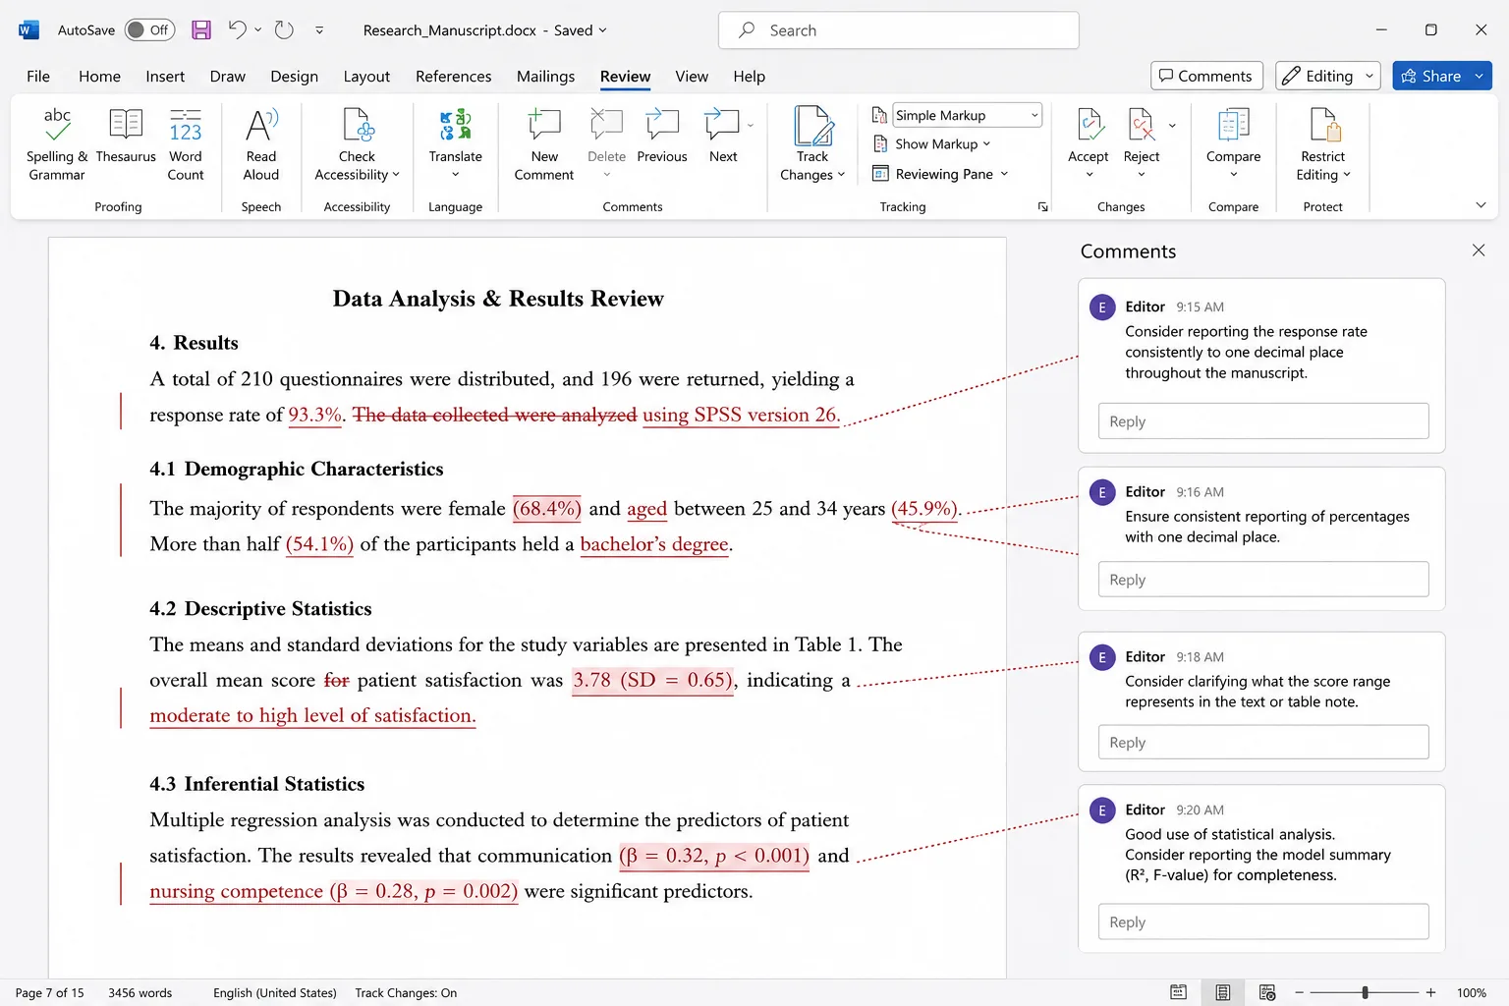The image size is (1509, 1006).
Task: Open Tracking group dialog launcher
Action: [1042, 206]
